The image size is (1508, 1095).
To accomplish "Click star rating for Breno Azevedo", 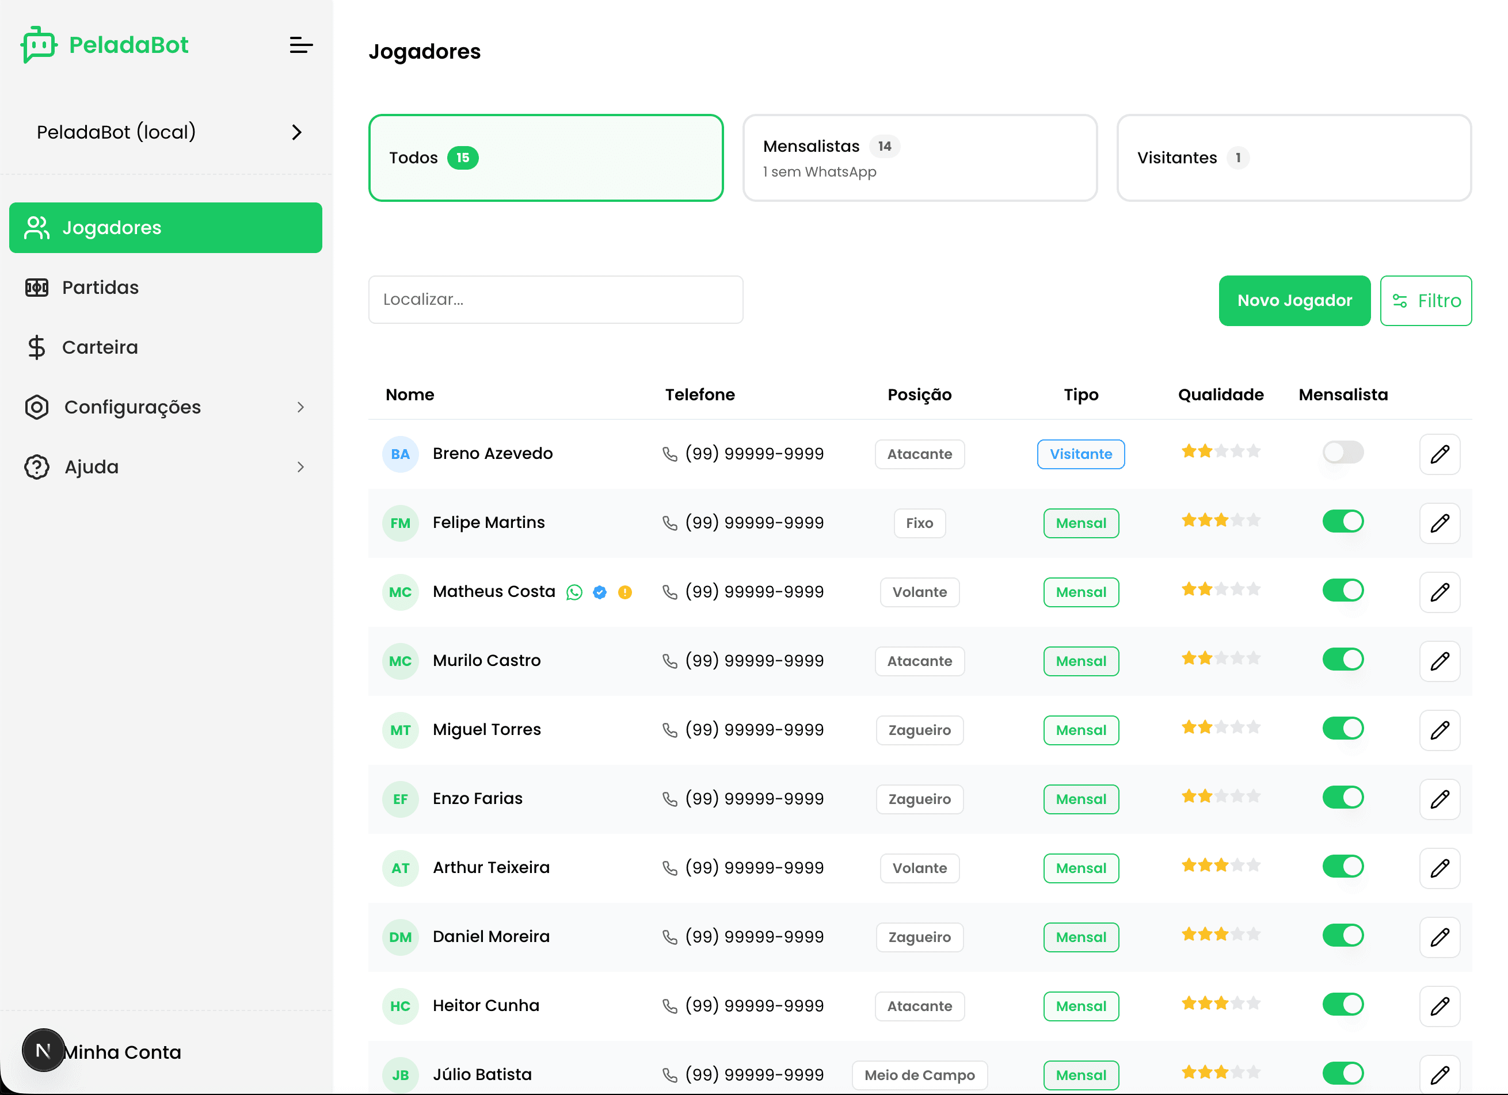I will [1220, 452].
